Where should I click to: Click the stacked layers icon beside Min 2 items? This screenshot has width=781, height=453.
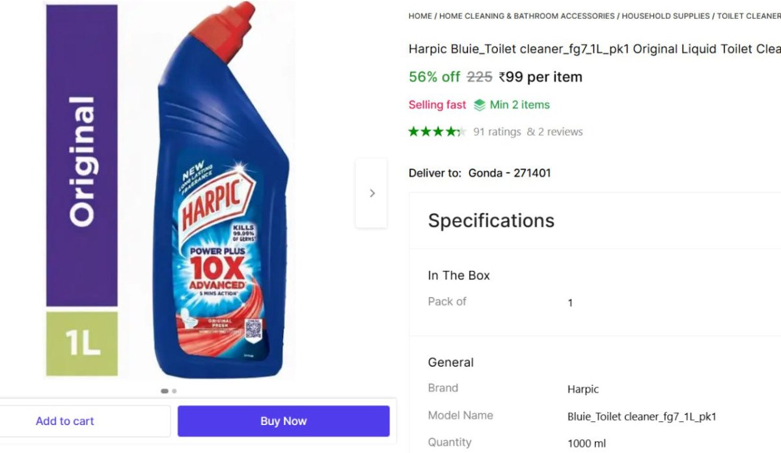(480, 105)
